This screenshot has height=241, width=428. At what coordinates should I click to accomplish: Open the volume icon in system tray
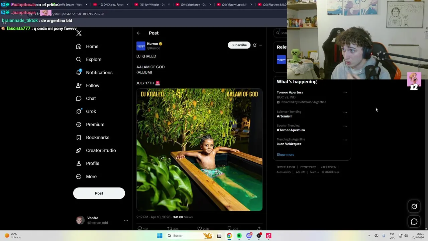[406, 236]
